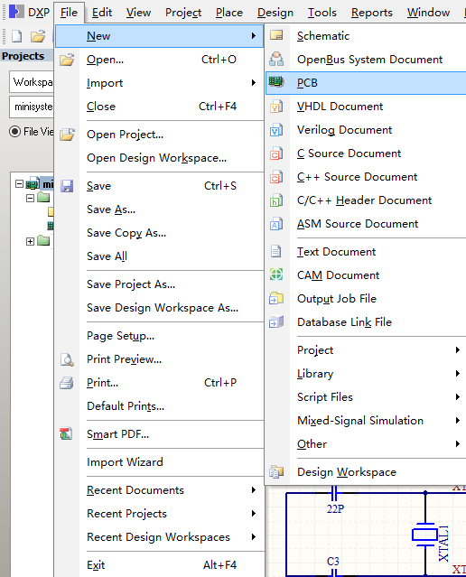The image size is (466, 577).
Task: Click the printer icon next to Print
Action: click(x=67, y=383)
